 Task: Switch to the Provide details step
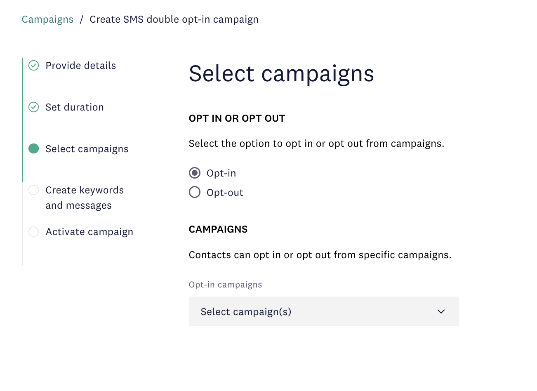(x=80, y=65)
